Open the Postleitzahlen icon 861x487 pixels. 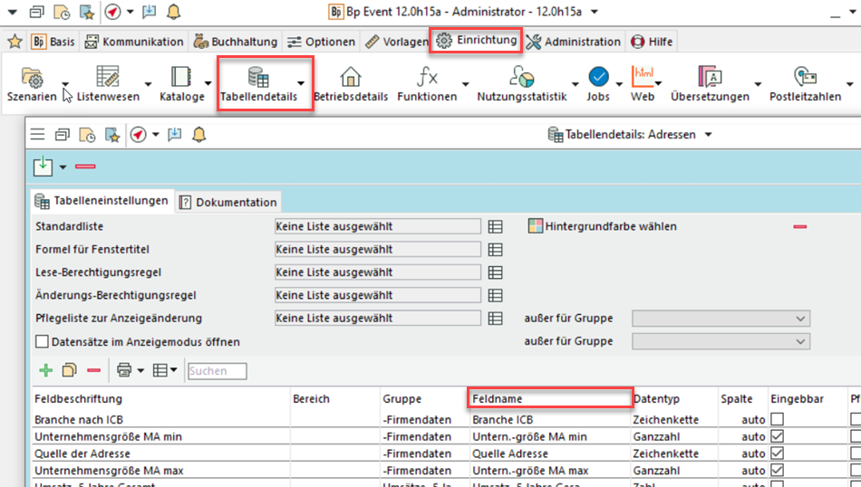804,77
